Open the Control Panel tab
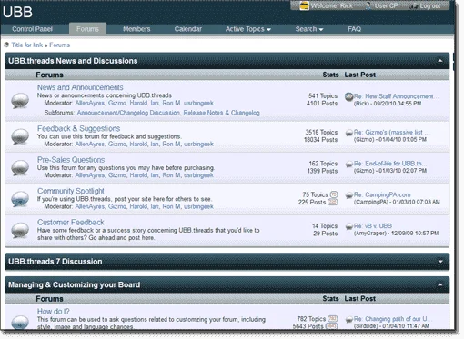This screenshot has width=464, height=339. 32,29
